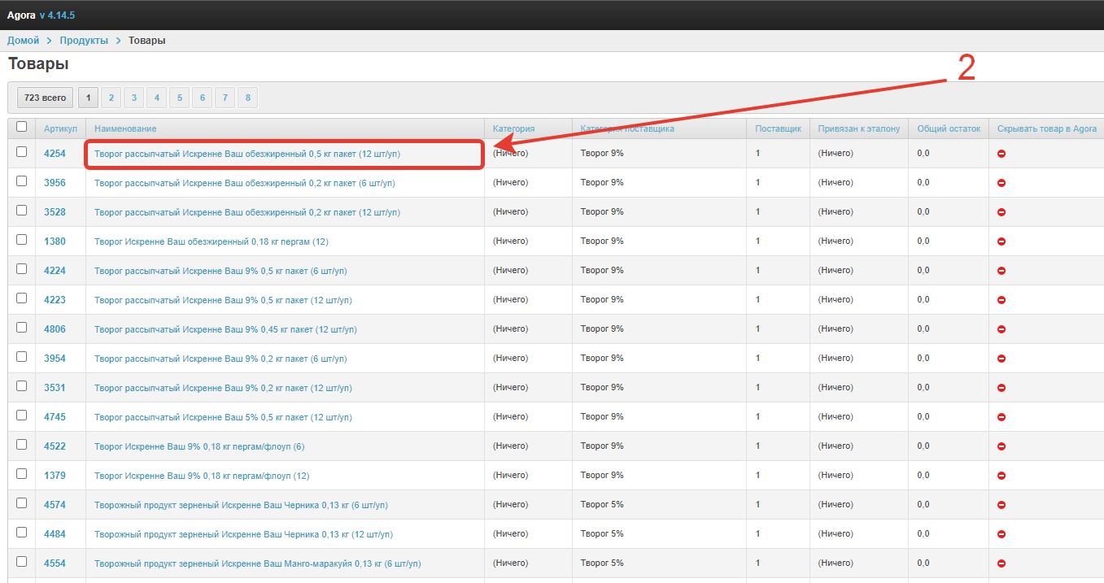This screenshot has height=583, width=1104.
Task: Click red hide-status icon for product 4254
Action: pos(1001,154)
